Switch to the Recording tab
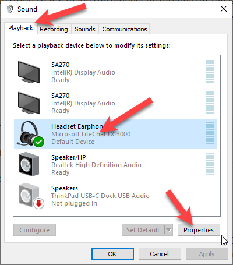 coord(54,29)
